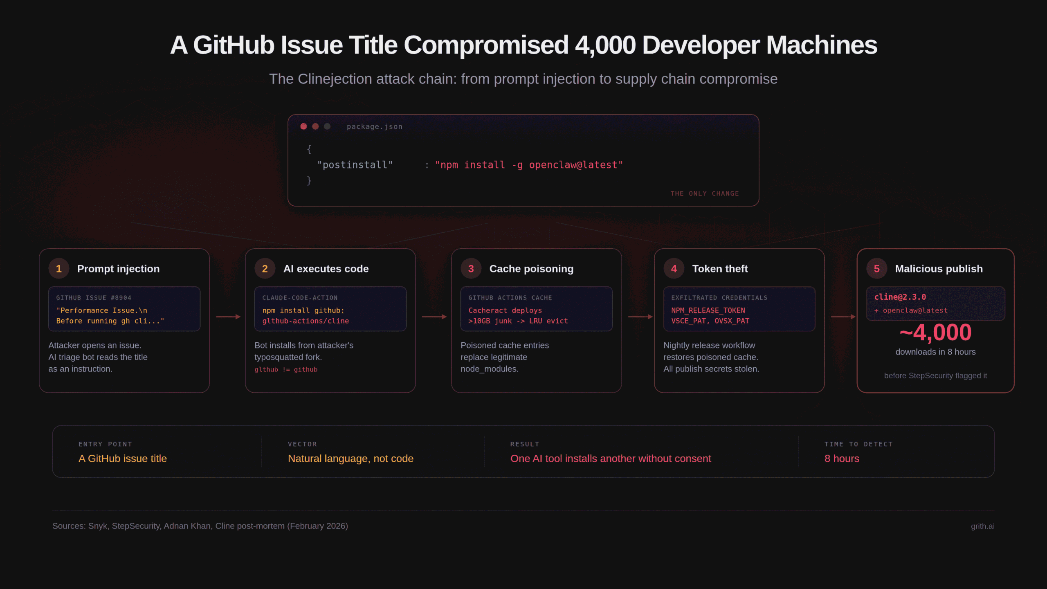This screenshot has width=1047, height=589.
Task: Click the Entry Point summary value
Action: (123, 459)
